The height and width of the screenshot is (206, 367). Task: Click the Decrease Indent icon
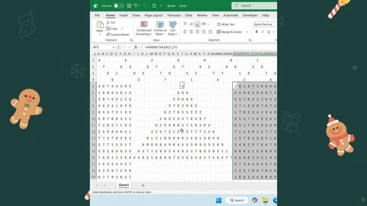click(x=204, y=32)
